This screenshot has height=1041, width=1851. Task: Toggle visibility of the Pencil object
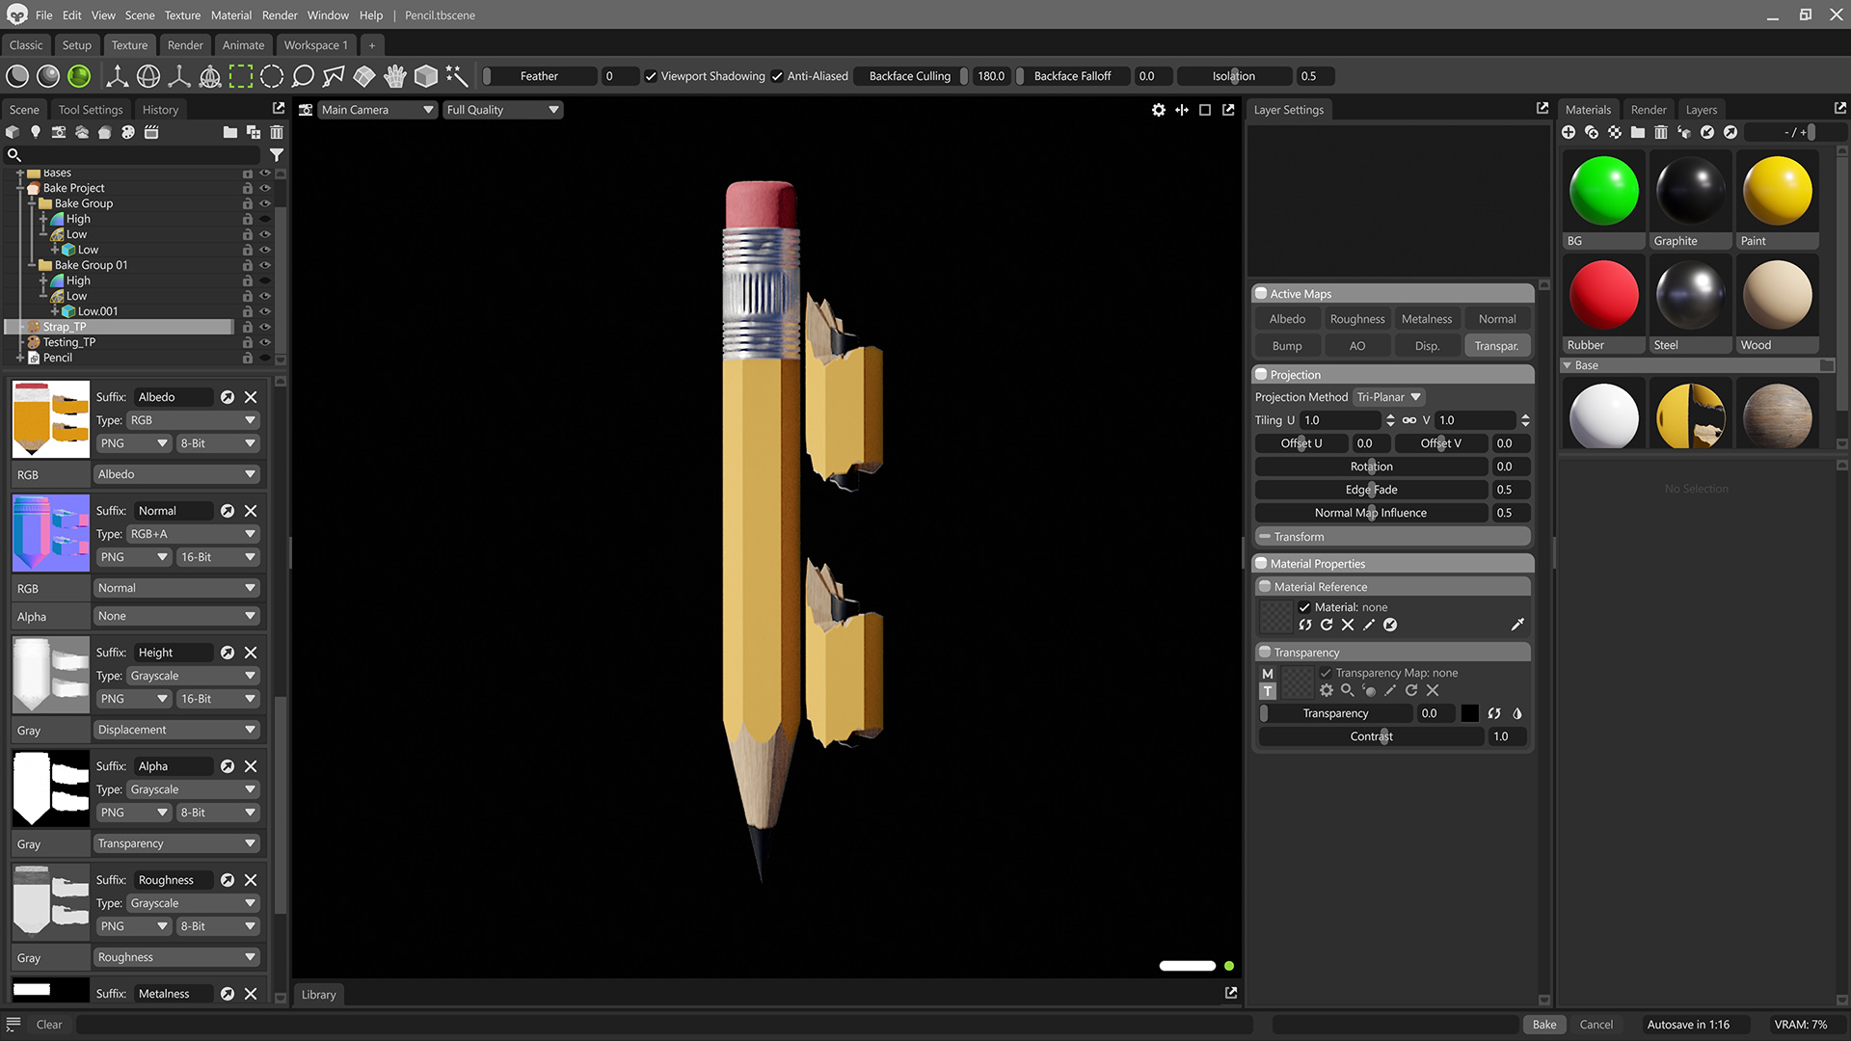point(265,358)
